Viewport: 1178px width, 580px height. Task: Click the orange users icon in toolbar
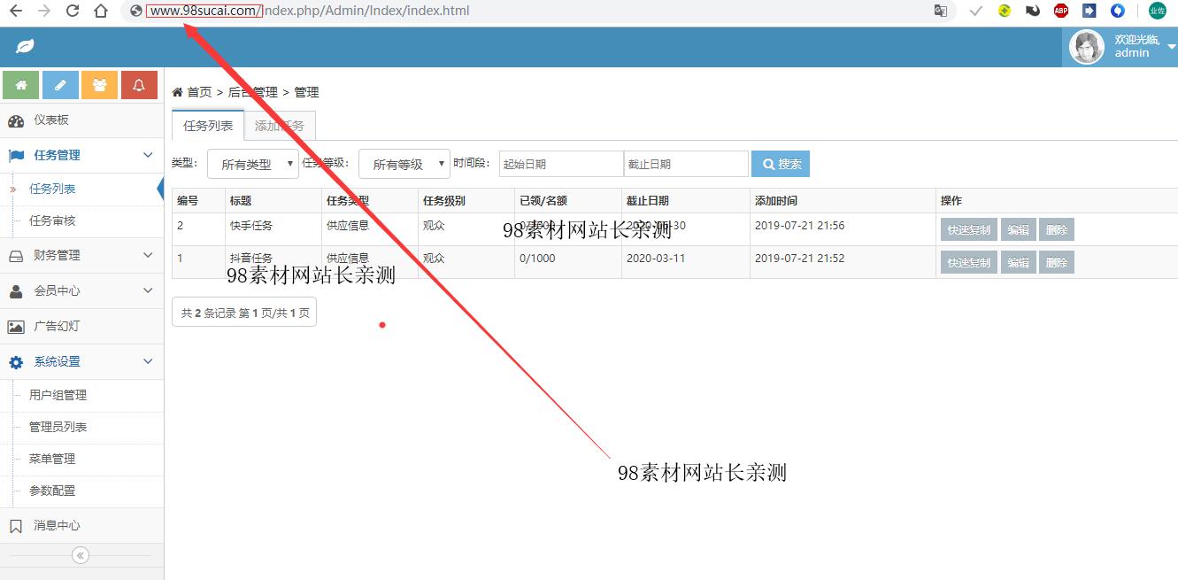(x=99, y=86)
